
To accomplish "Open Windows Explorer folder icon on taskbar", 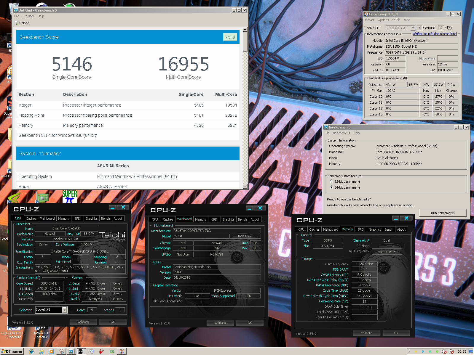I will point(41,351).
